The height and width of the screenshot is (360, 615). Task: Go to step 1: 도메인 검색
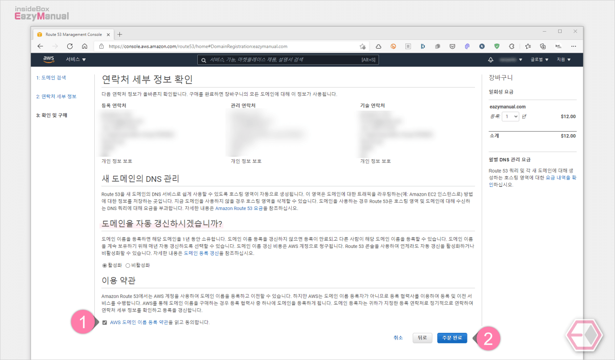click(x=51, y=78)
